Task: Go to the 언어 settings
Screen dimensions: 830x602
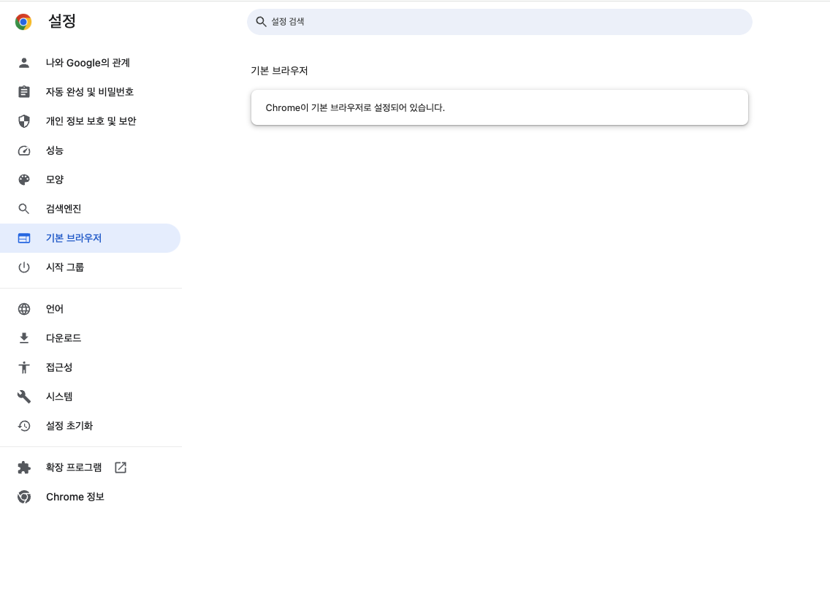Action: [x=90, y=309]
